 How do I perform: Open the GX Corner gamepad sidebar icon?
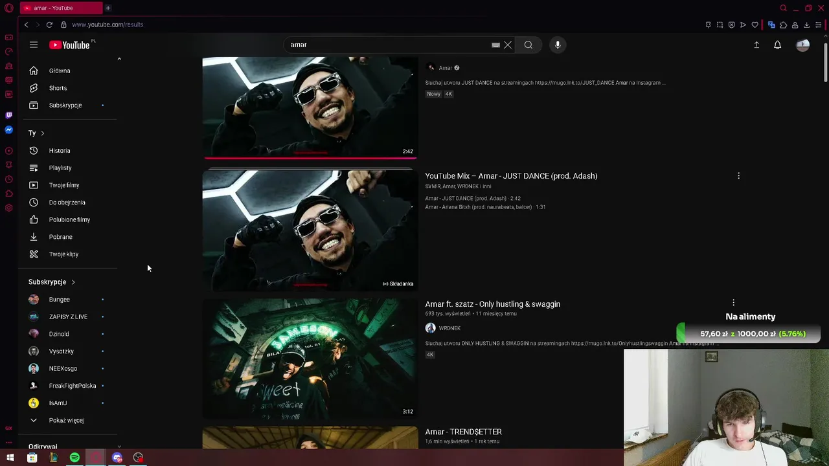pos(8,37)
